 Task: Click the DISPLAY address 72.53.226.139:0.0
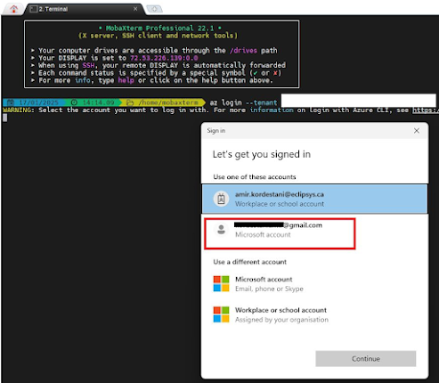(x=164, y=58)
